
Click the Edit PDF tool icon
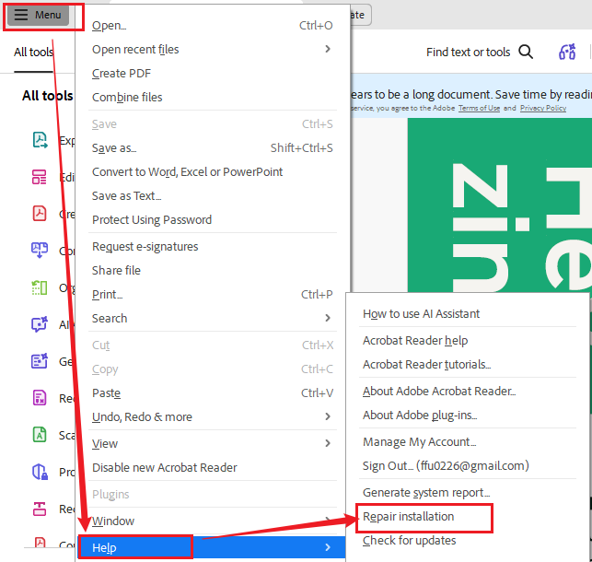[x=40, y=177]
